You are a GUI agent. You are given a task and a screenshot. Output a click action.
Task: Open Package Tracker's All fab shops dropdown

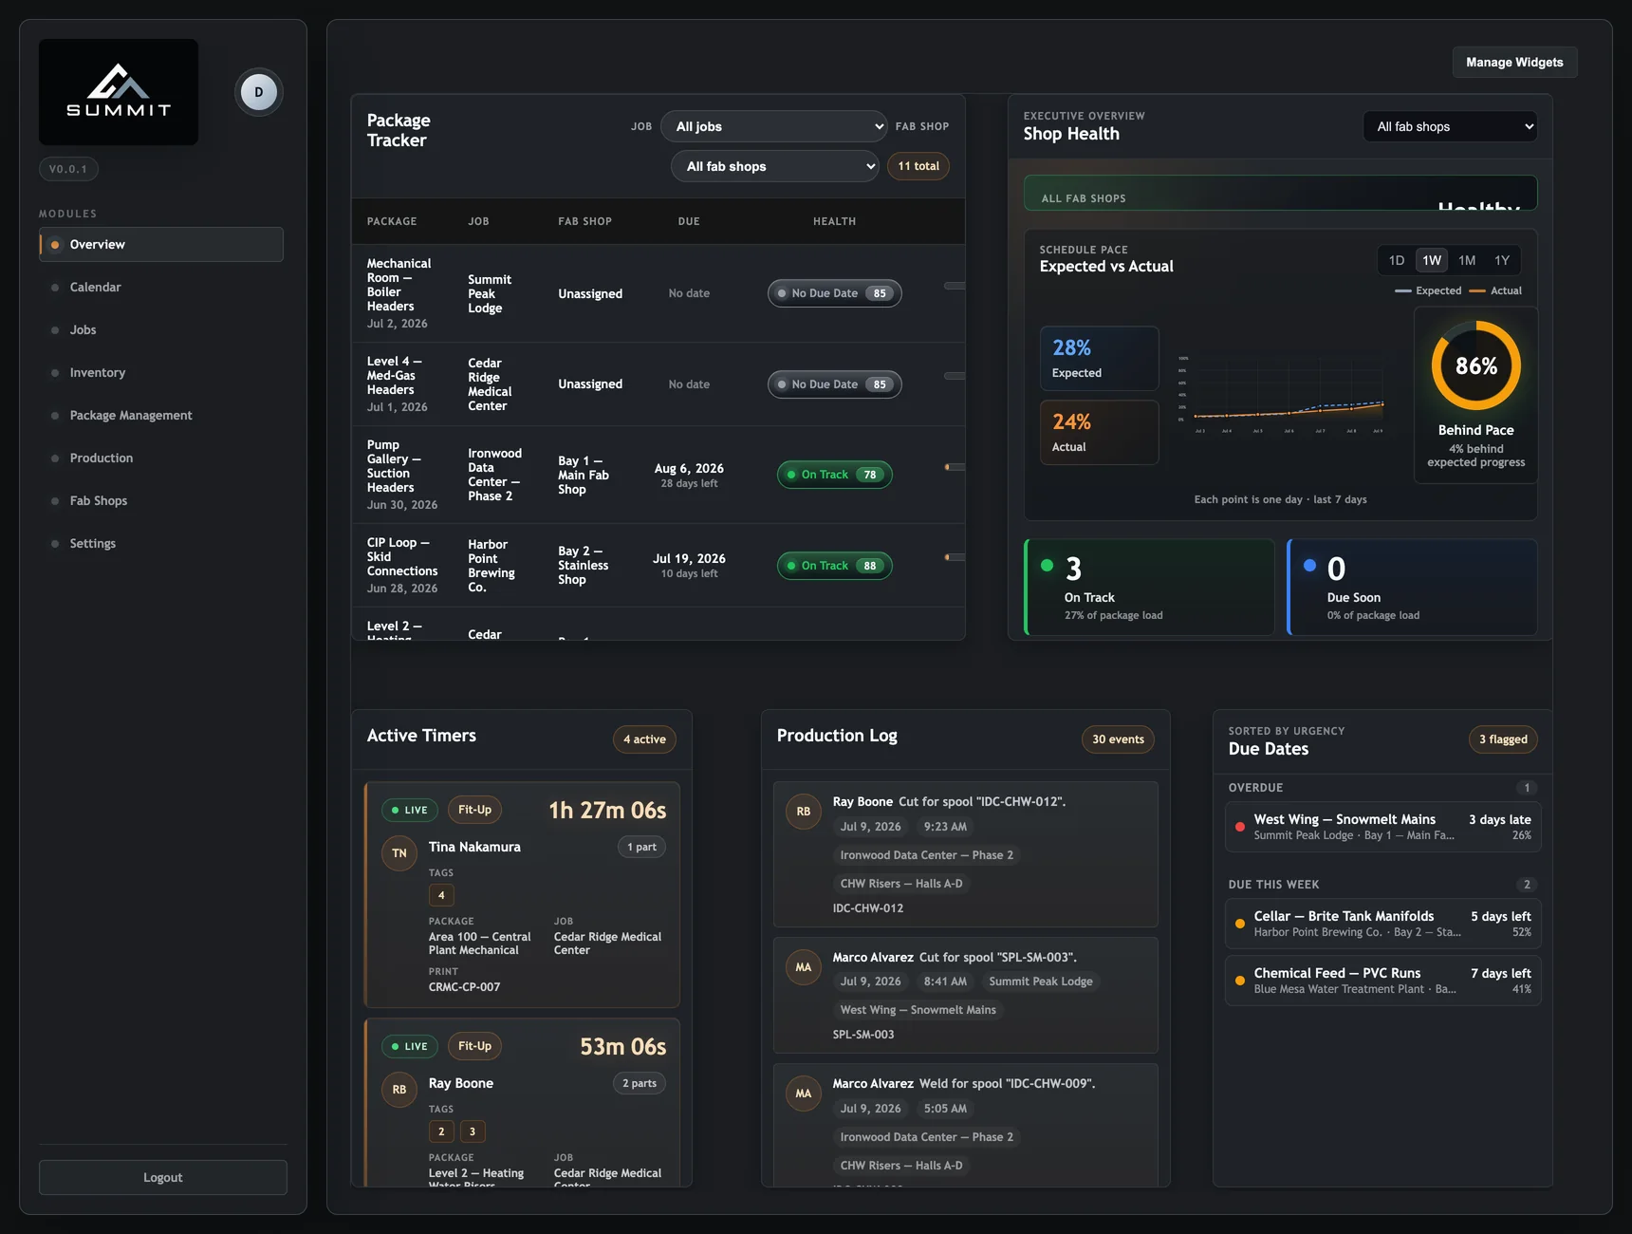point(775,166)
